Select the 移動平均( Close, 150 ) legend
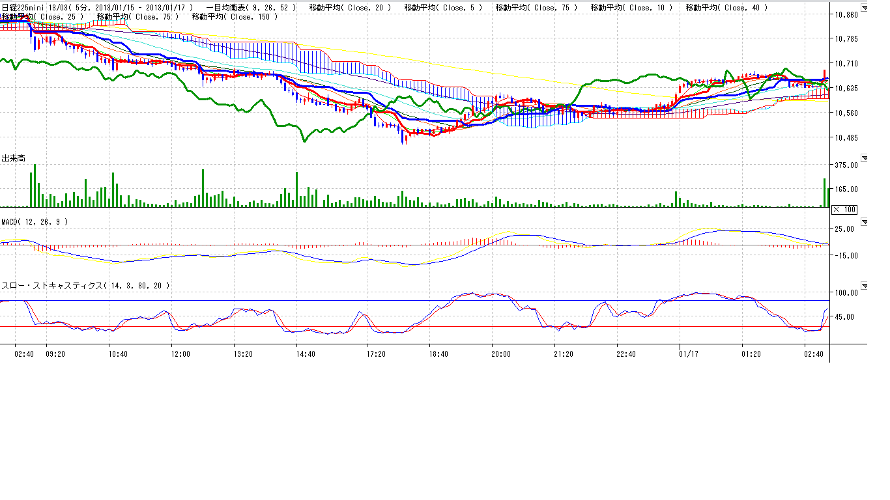The image size is (890, 500). pos(235,16)
